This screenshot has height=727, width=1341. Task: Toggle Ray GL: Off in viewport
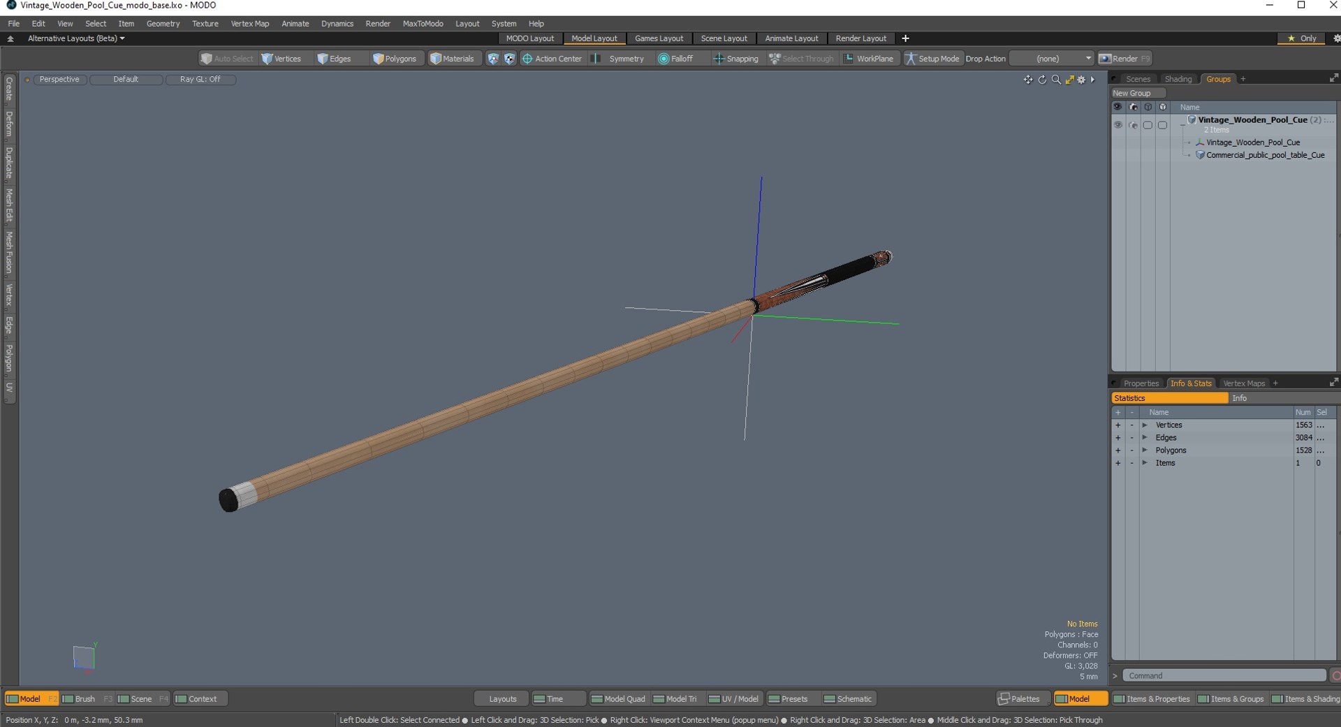pyautogui.click(x=200, y=79)
